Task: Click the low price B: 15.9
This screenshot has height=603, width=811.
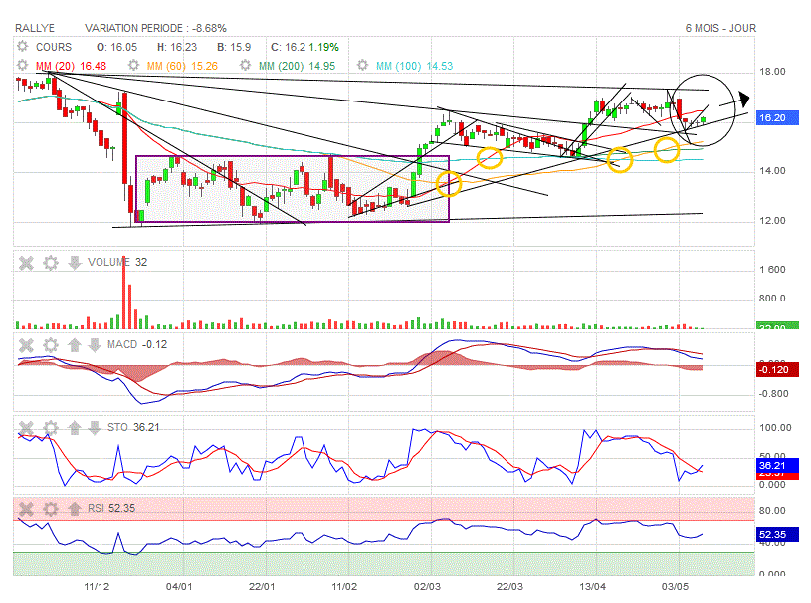Action: [x=234, y=47]
